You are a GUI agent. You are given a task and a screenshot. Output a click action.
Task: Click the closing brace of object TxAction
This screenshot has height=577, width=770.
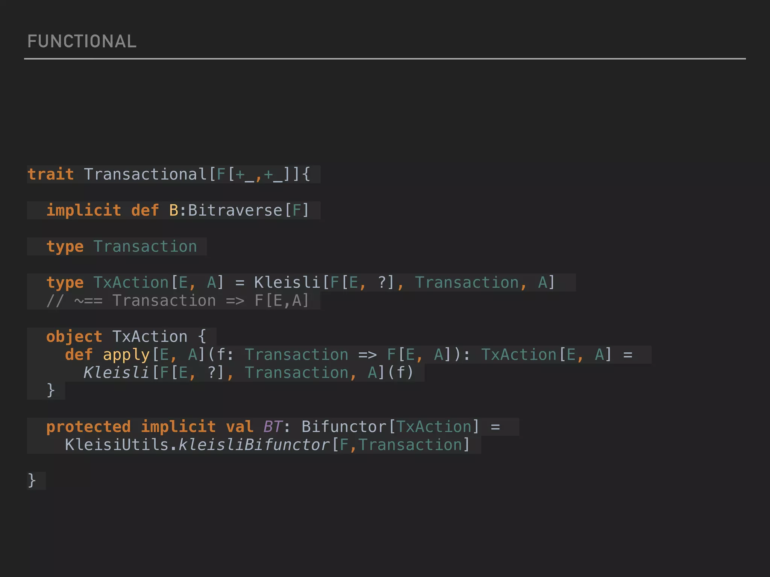point(51,391)
